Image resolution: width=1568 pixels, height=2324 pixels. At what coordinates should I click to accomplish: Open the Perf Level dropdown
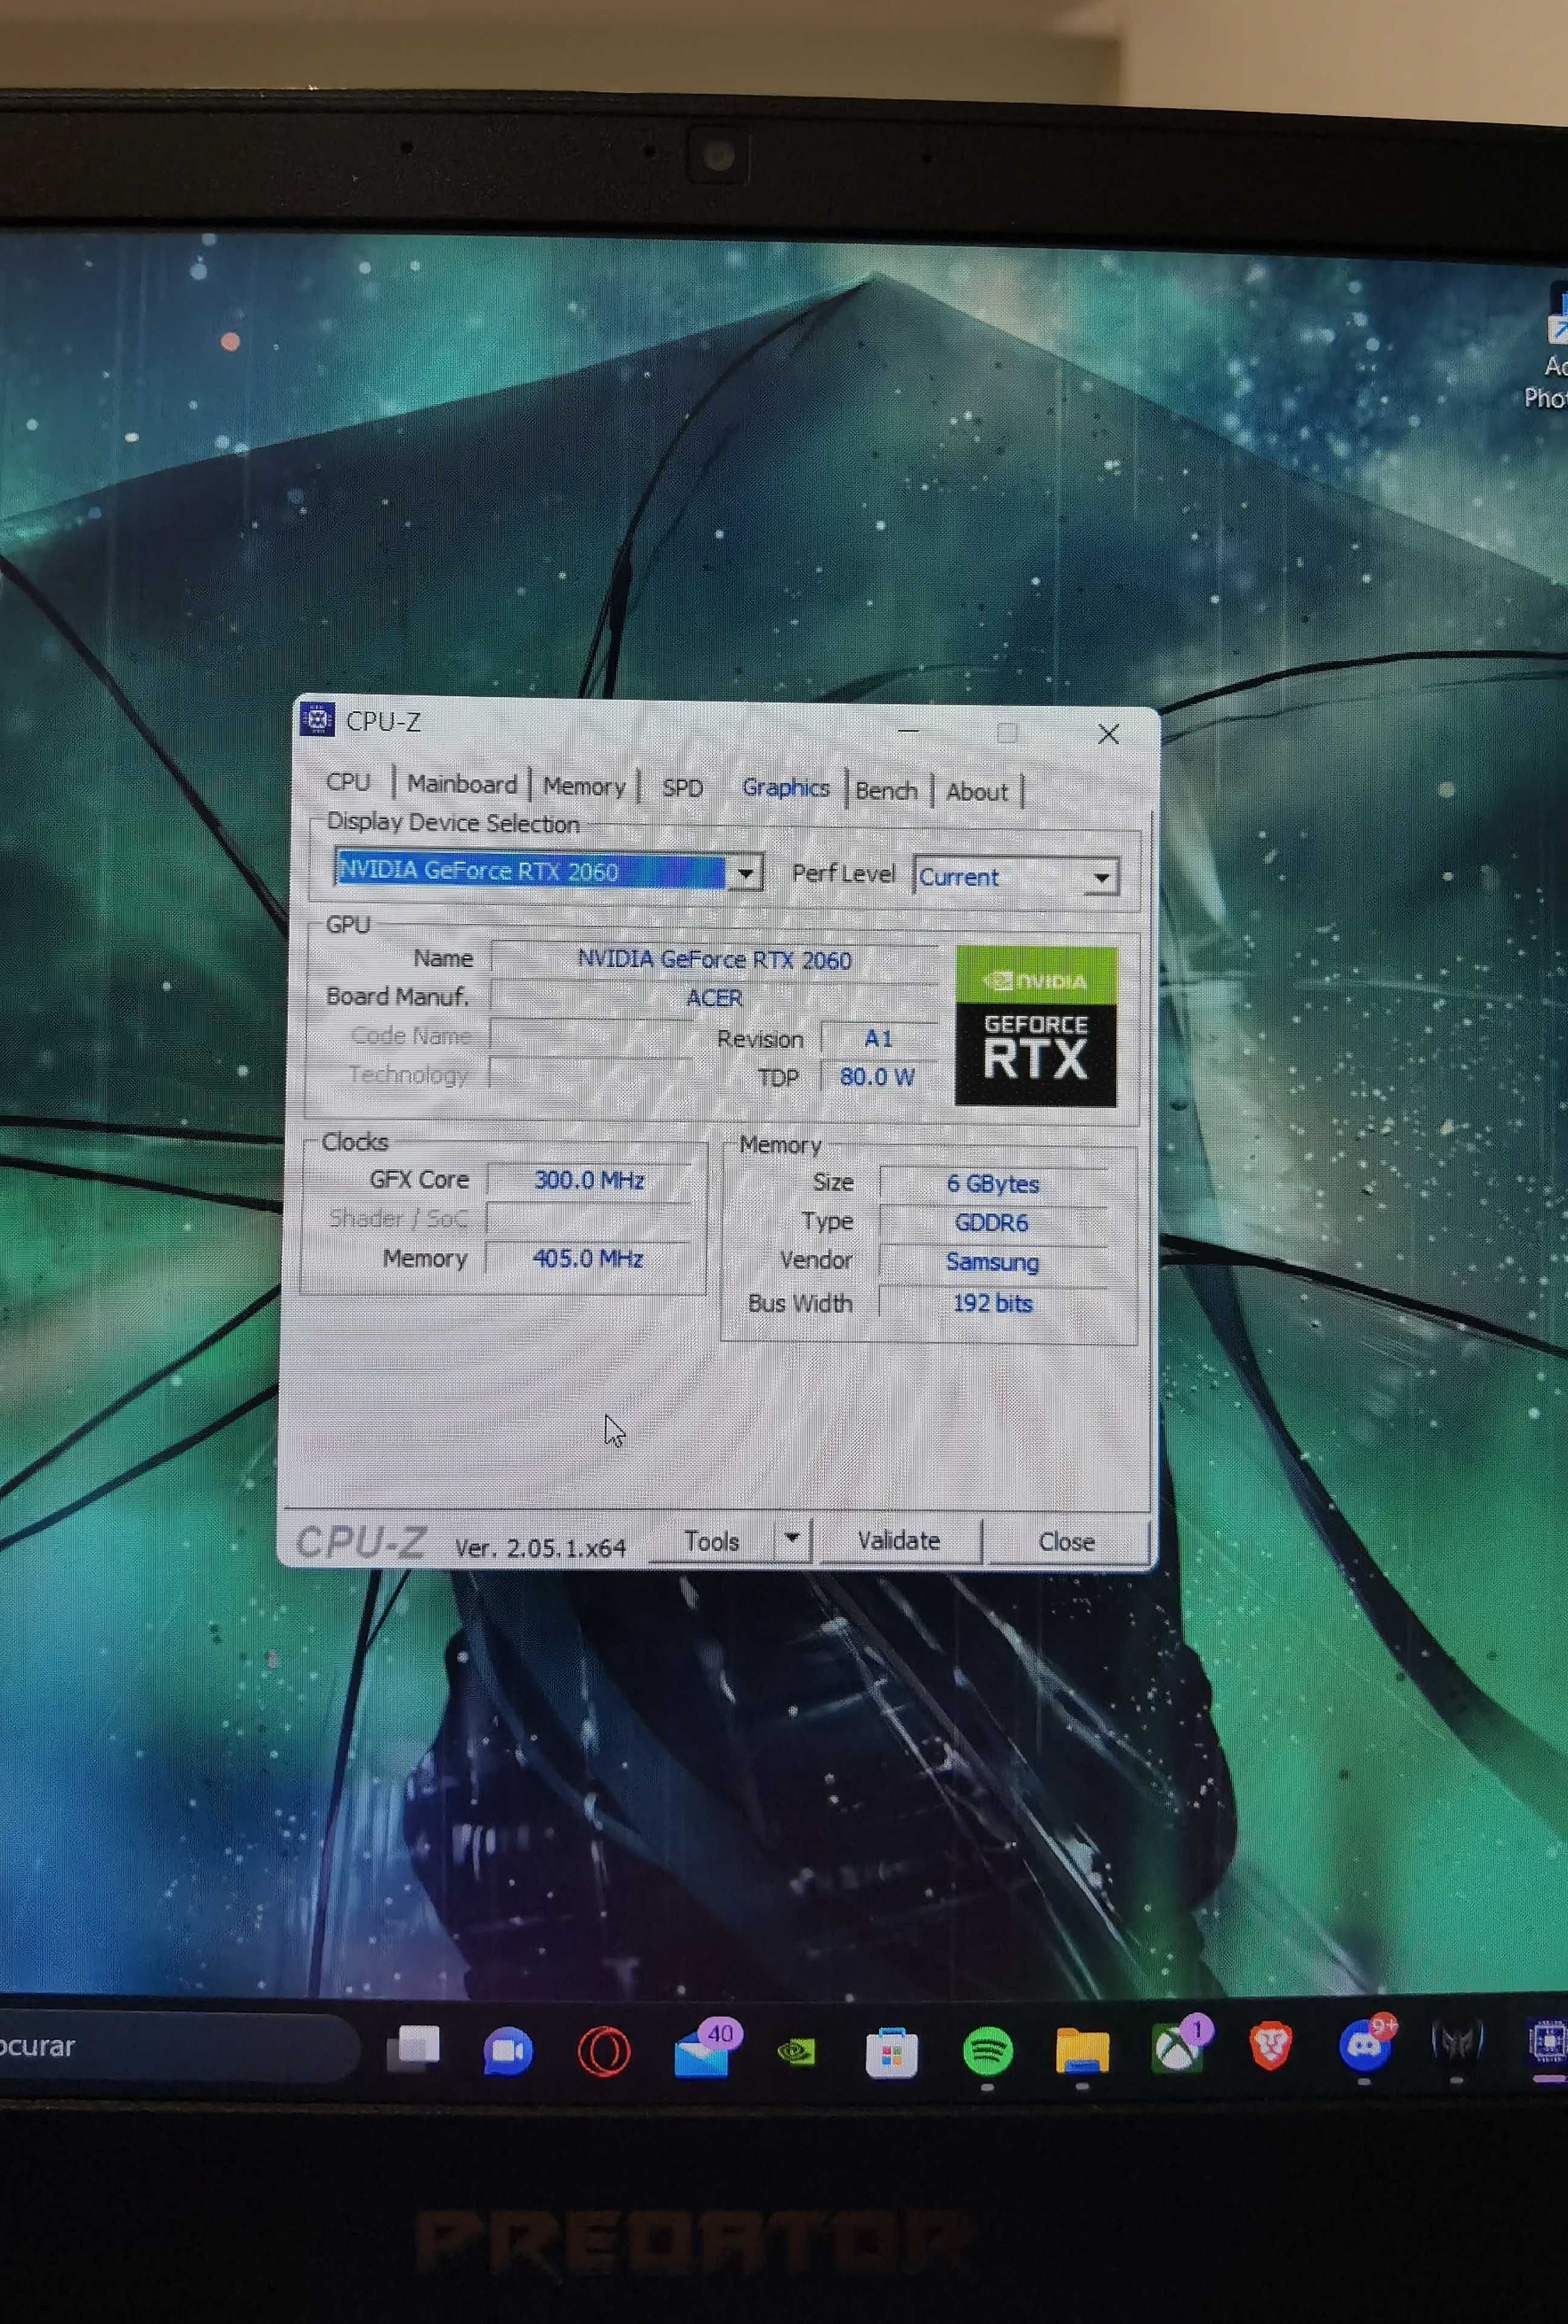pyautogui.click(x=1102, y=878)
